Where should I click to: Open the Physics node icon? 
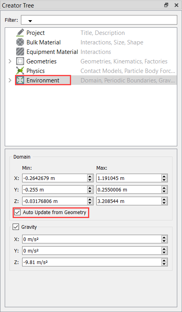point(20,71)
